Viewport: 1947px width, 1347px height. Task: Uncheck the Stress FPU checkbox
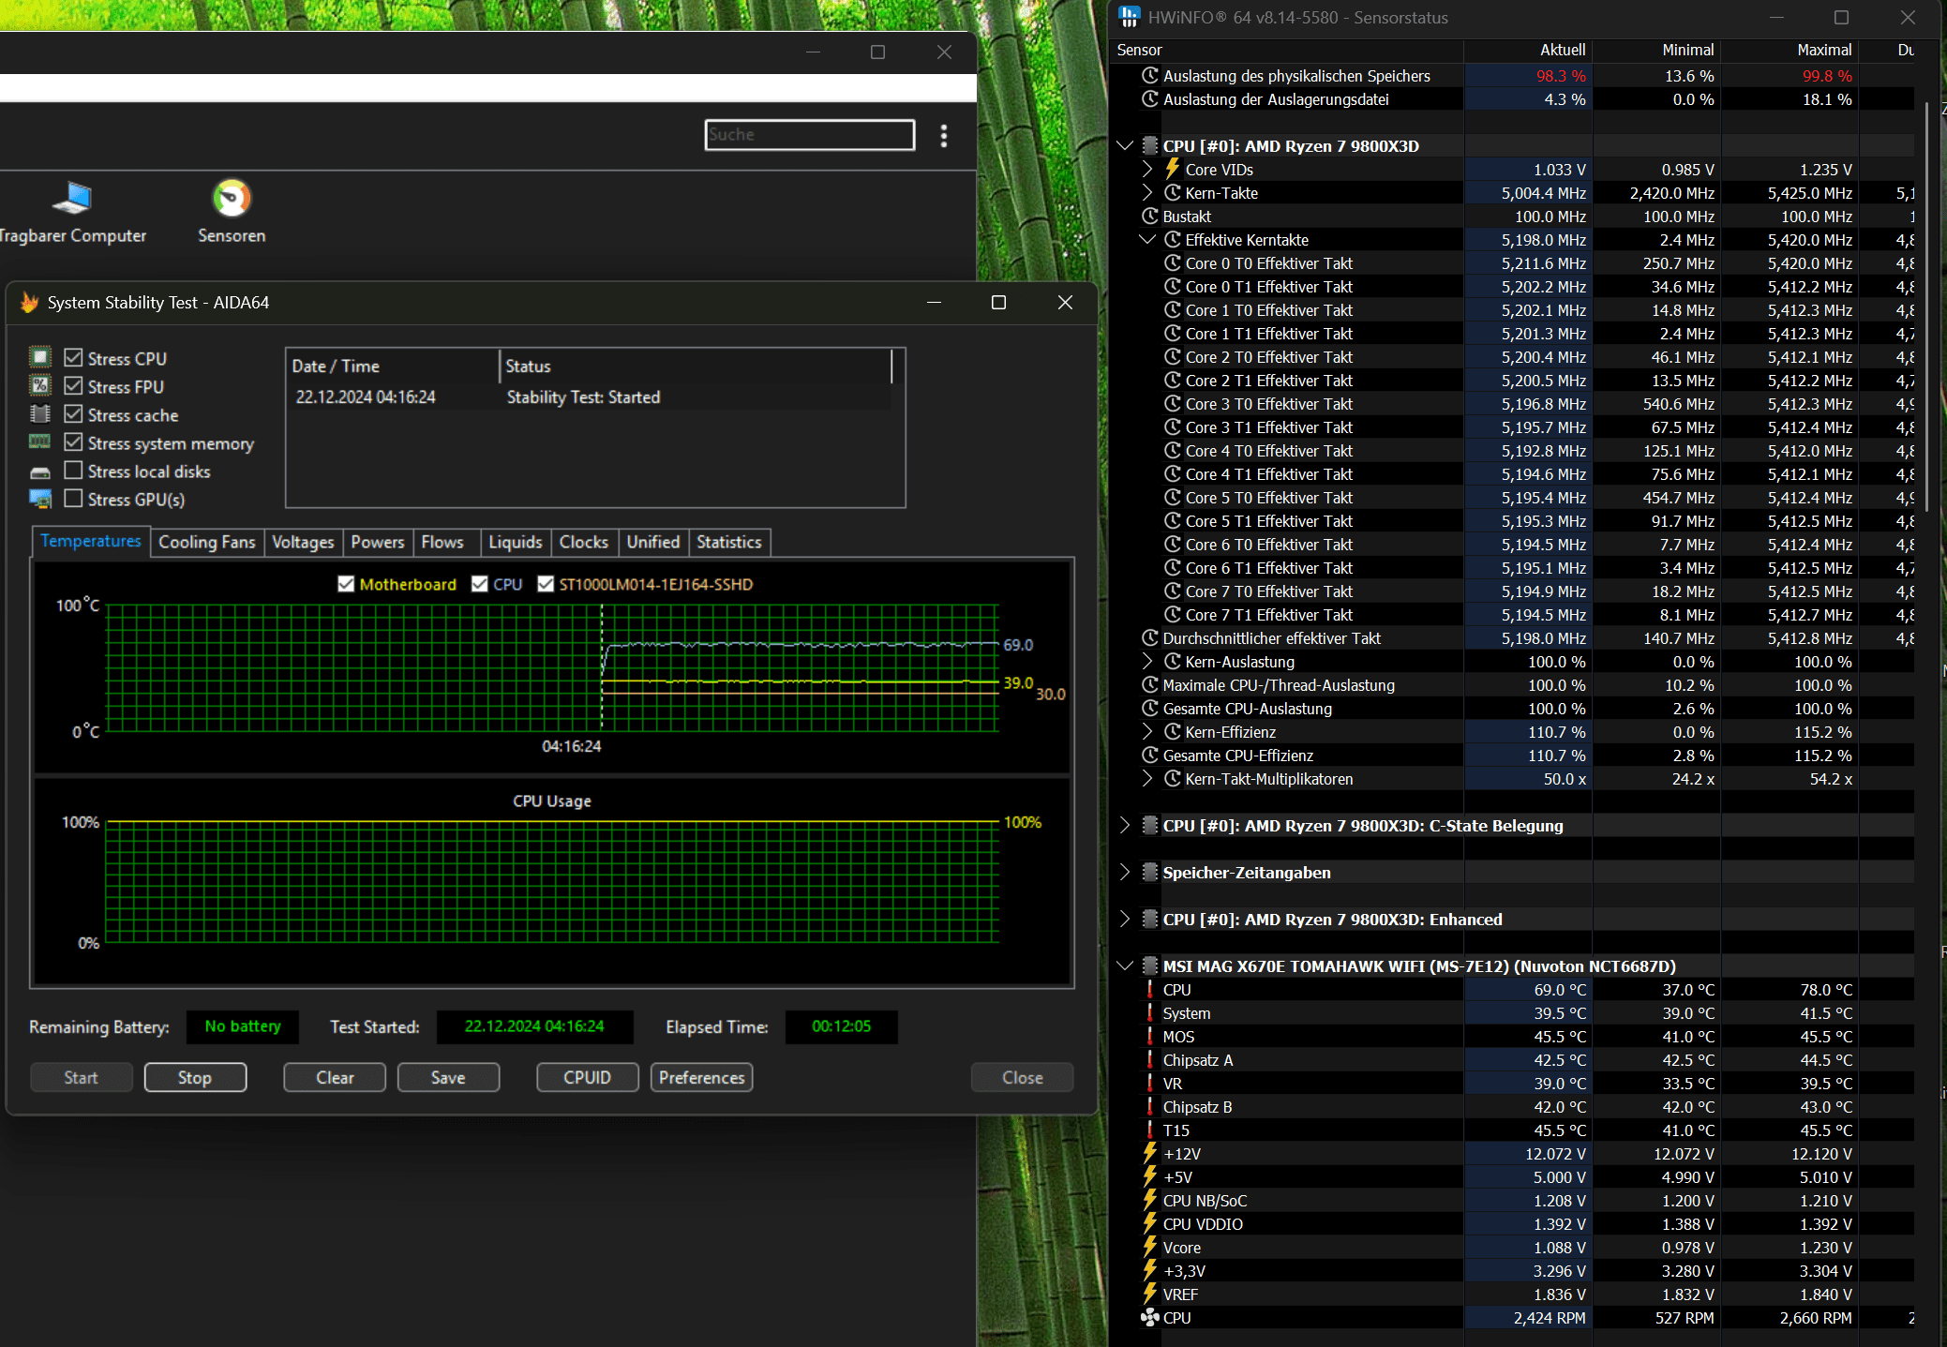pyautogui.click(x=73, y=386)
